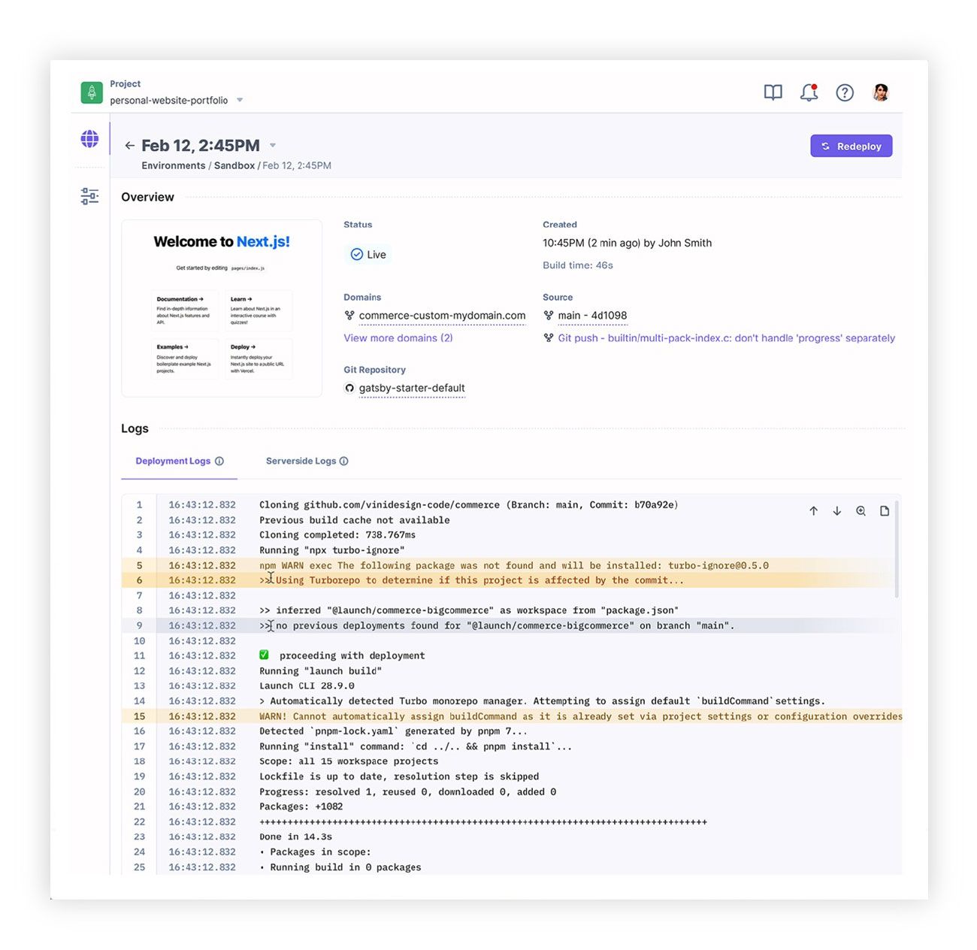
Task: Go to Sandbox breadcrumb
Action: tap(234, 166)
